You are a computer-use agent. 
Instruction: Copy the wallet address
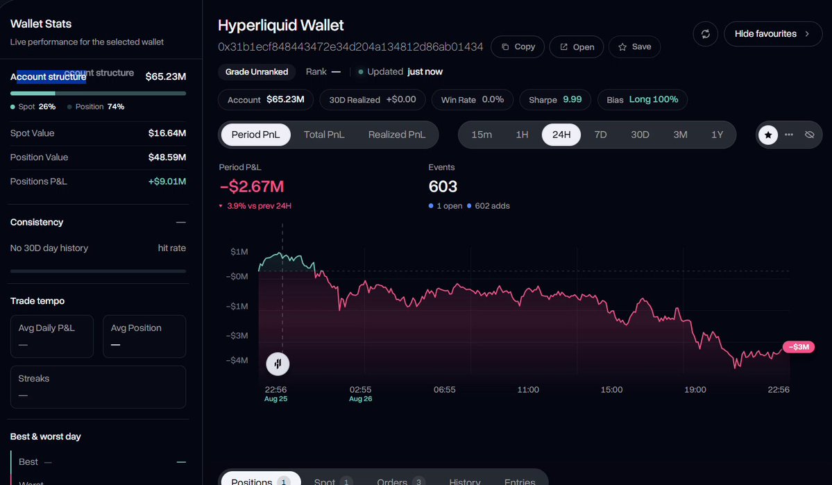point(518,46)
